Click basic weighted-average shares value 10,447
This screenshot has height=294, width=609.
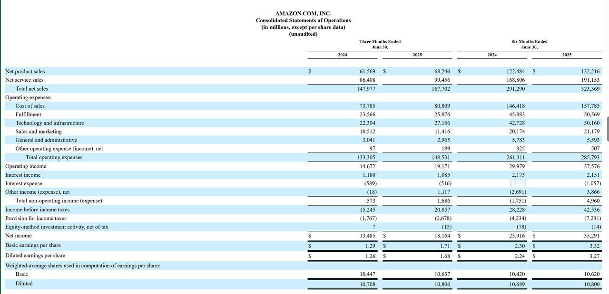pos(367,274)
